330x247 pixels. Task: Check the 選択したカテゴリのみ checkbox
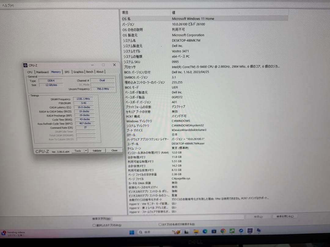(x=94, y=225)
